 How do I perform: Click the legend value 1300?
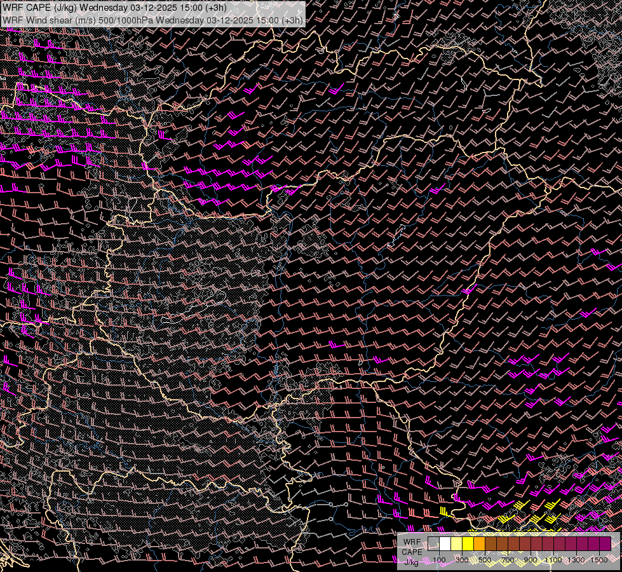(x=576, y=560)
